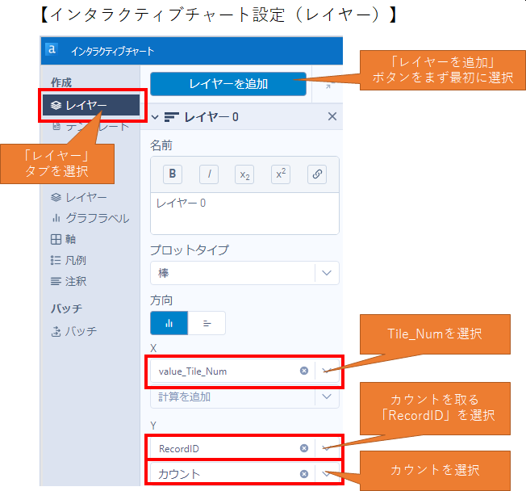Open the 凡例 sidebar item

click(x=69, y=260)
